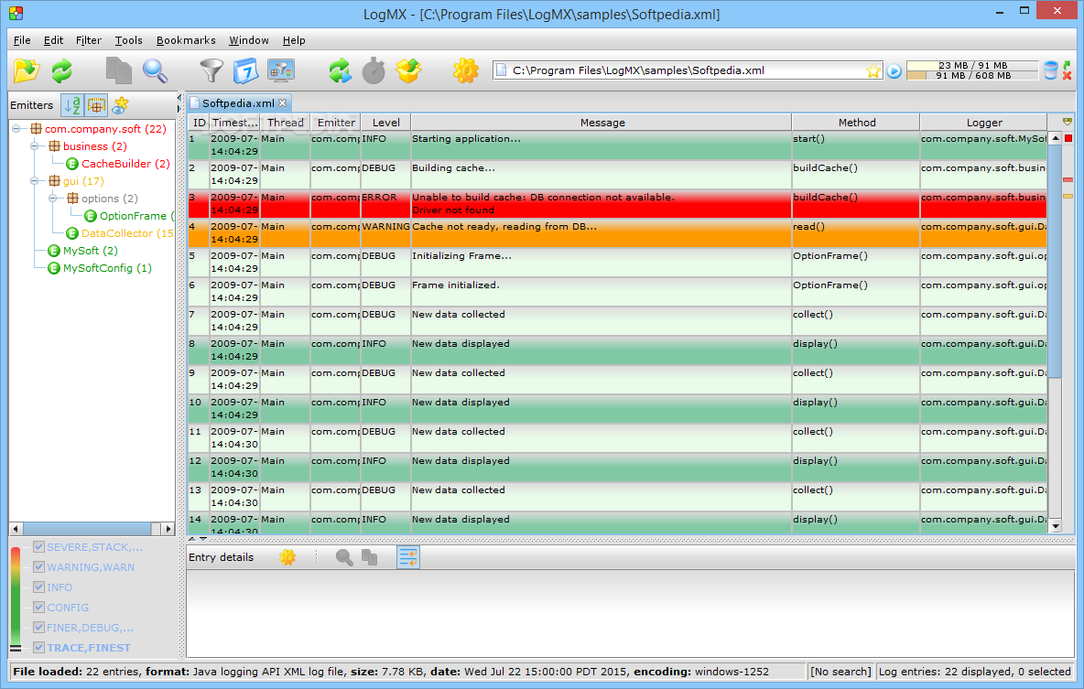Viewport: 1084px width, 689px height.
Task: Click the eye with star icon in Emitters panel
Action: (x=120, y=105)
